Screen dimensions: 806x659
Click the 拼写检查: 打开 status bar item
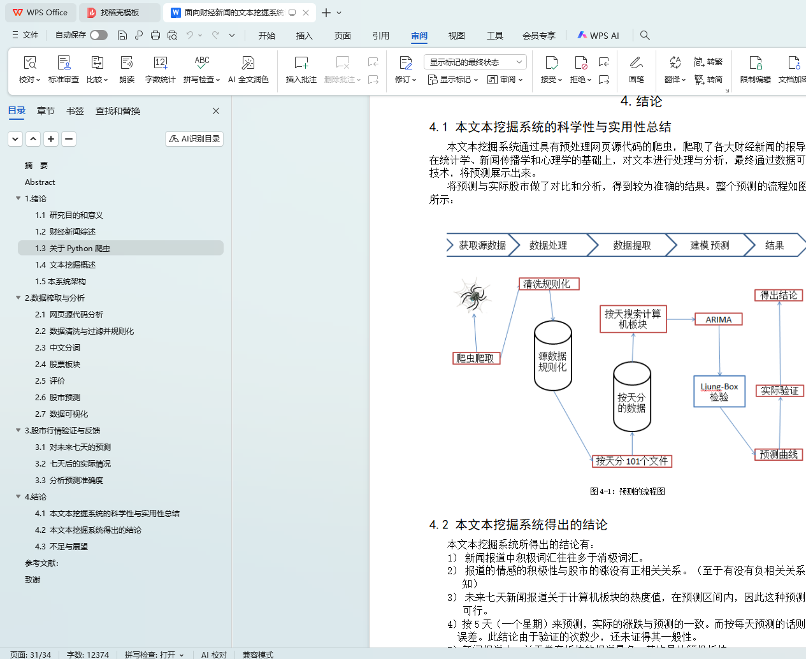click(154, 655)
